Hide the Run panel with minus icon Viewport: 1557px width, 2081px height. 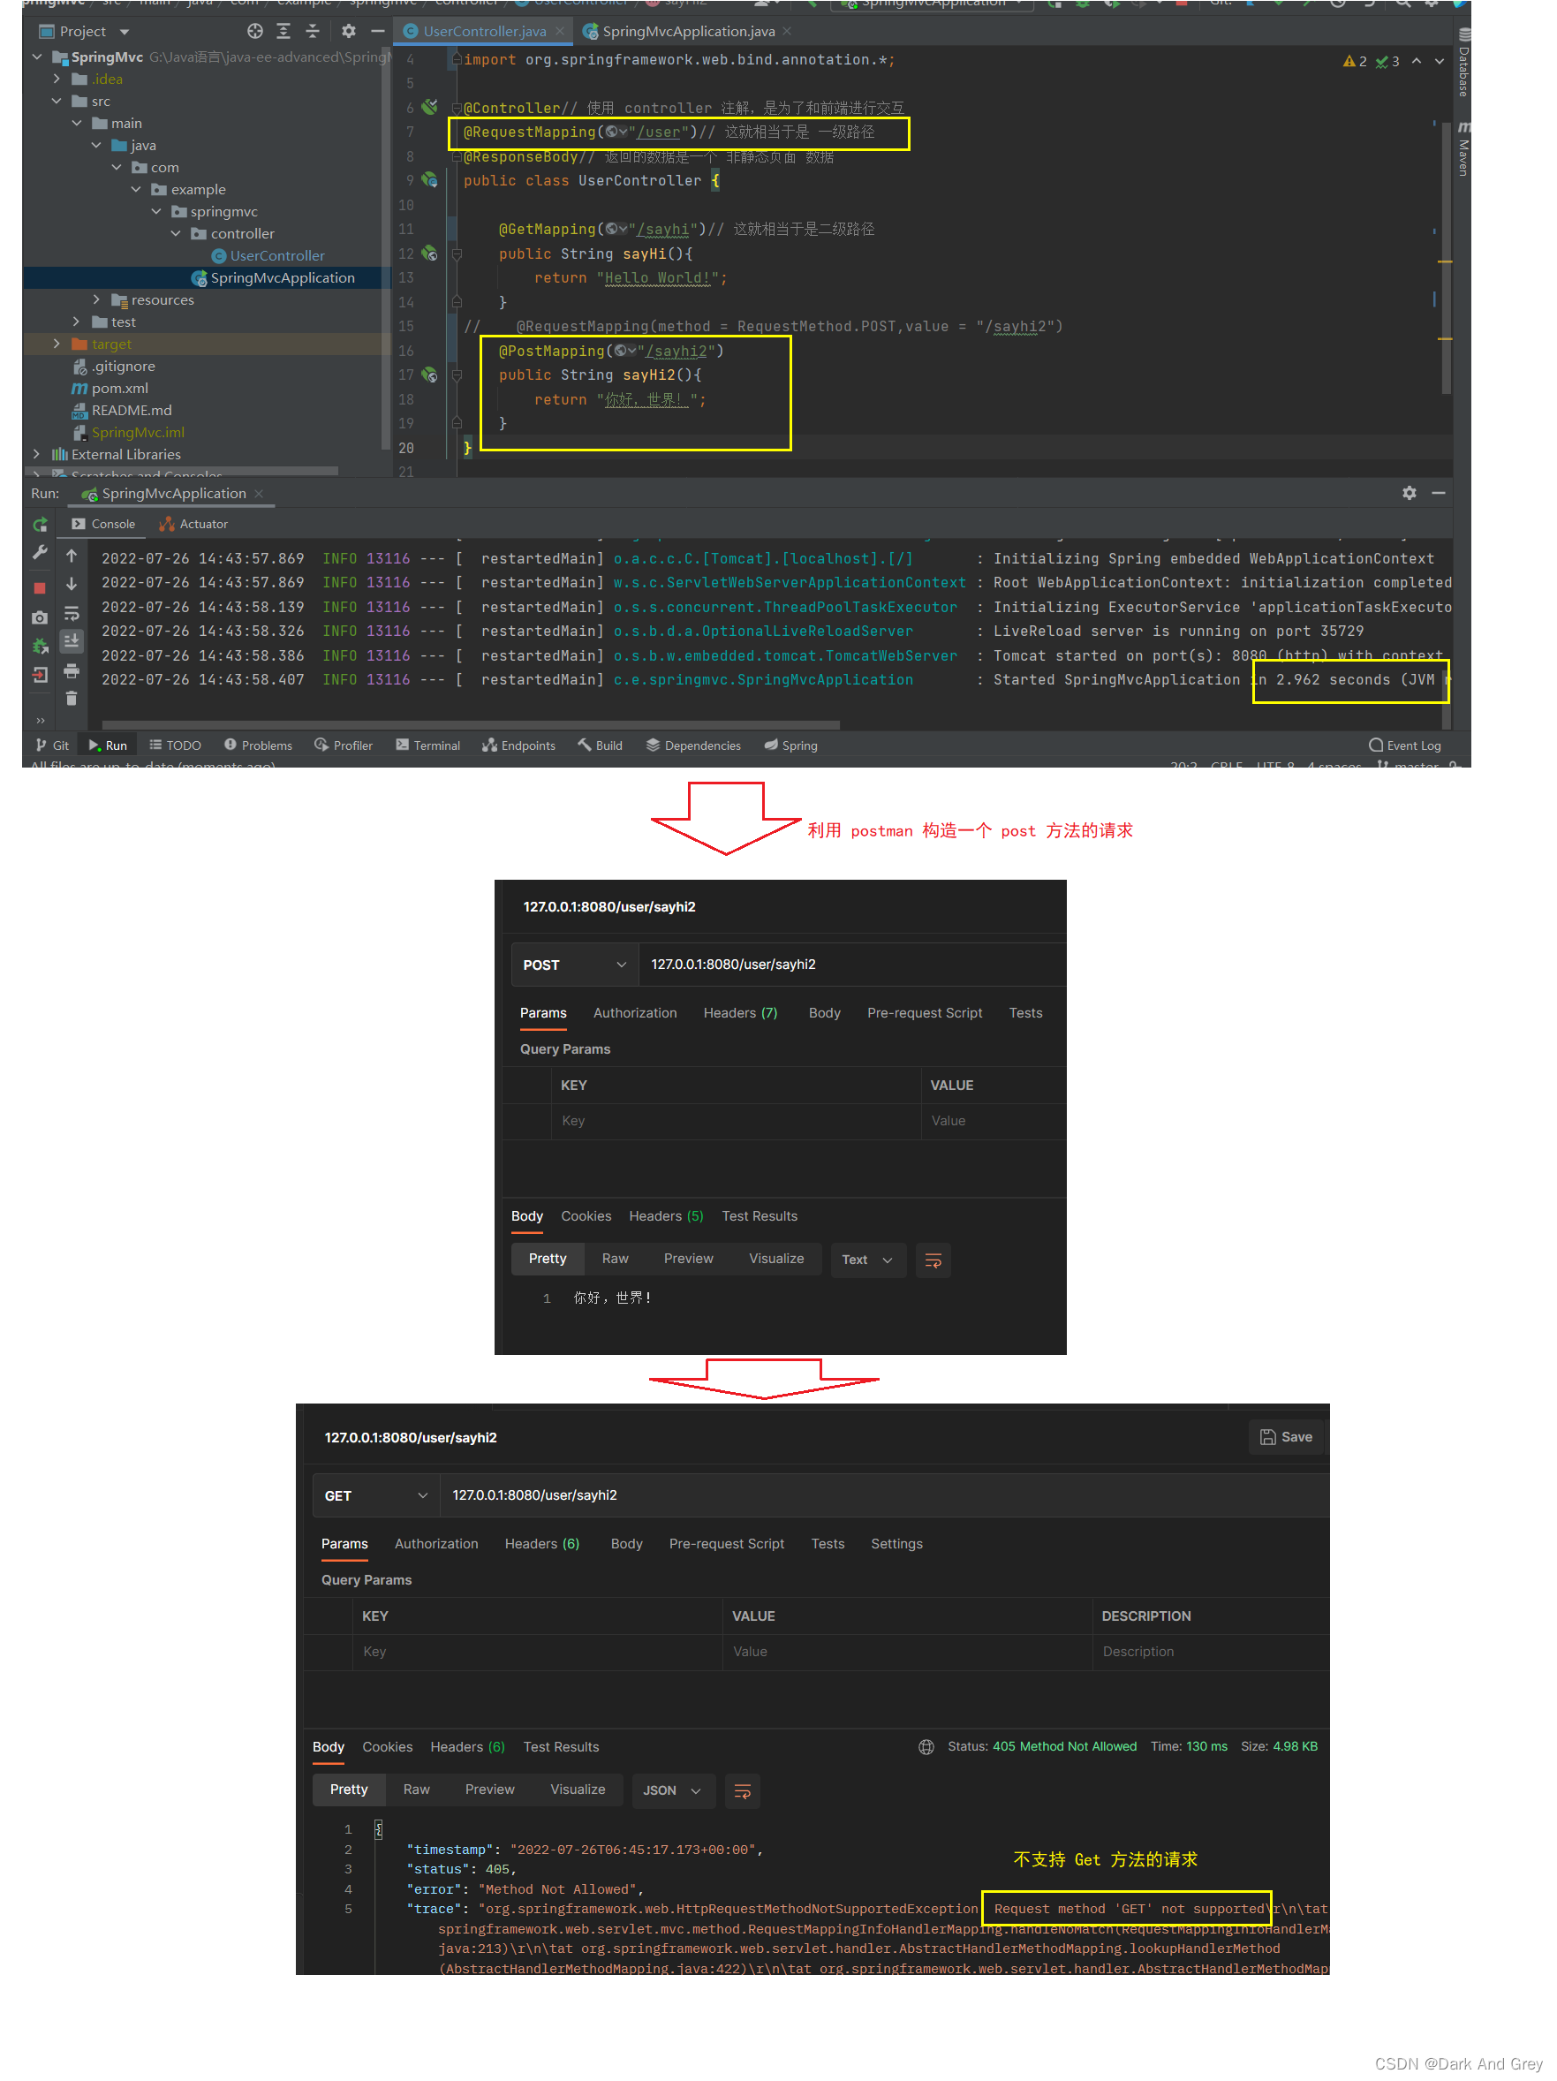(1438, 493)
